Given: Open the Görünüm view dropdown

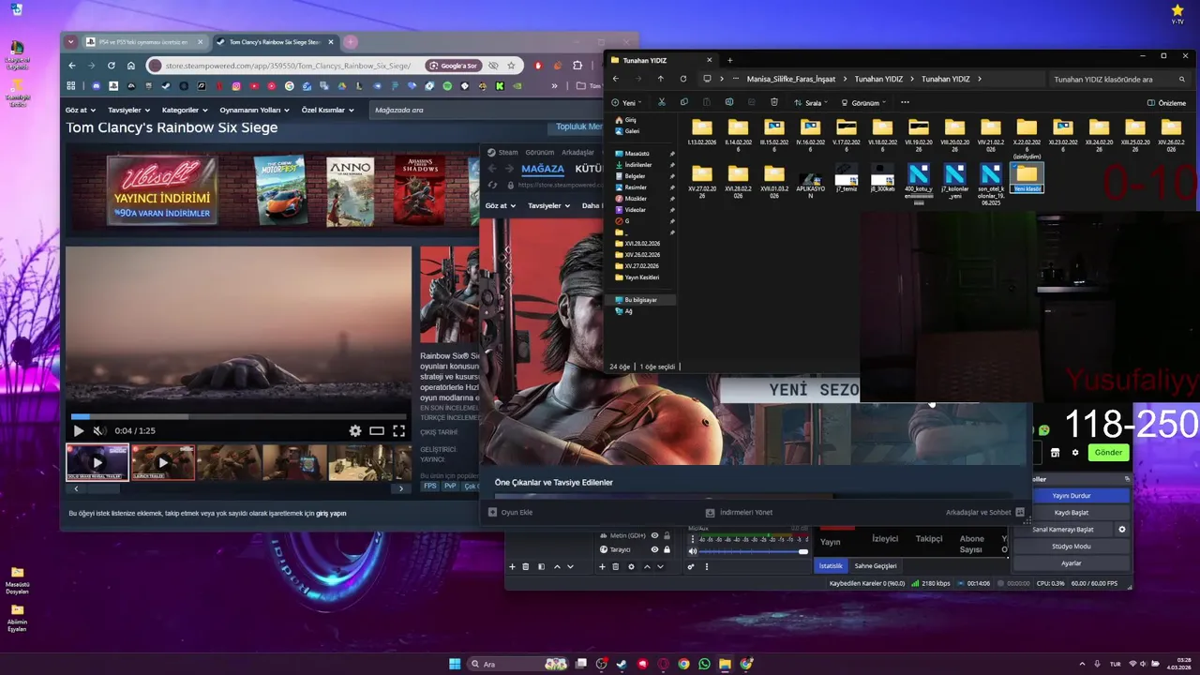Looking at the screenshot, I should (x=863, y=102).
